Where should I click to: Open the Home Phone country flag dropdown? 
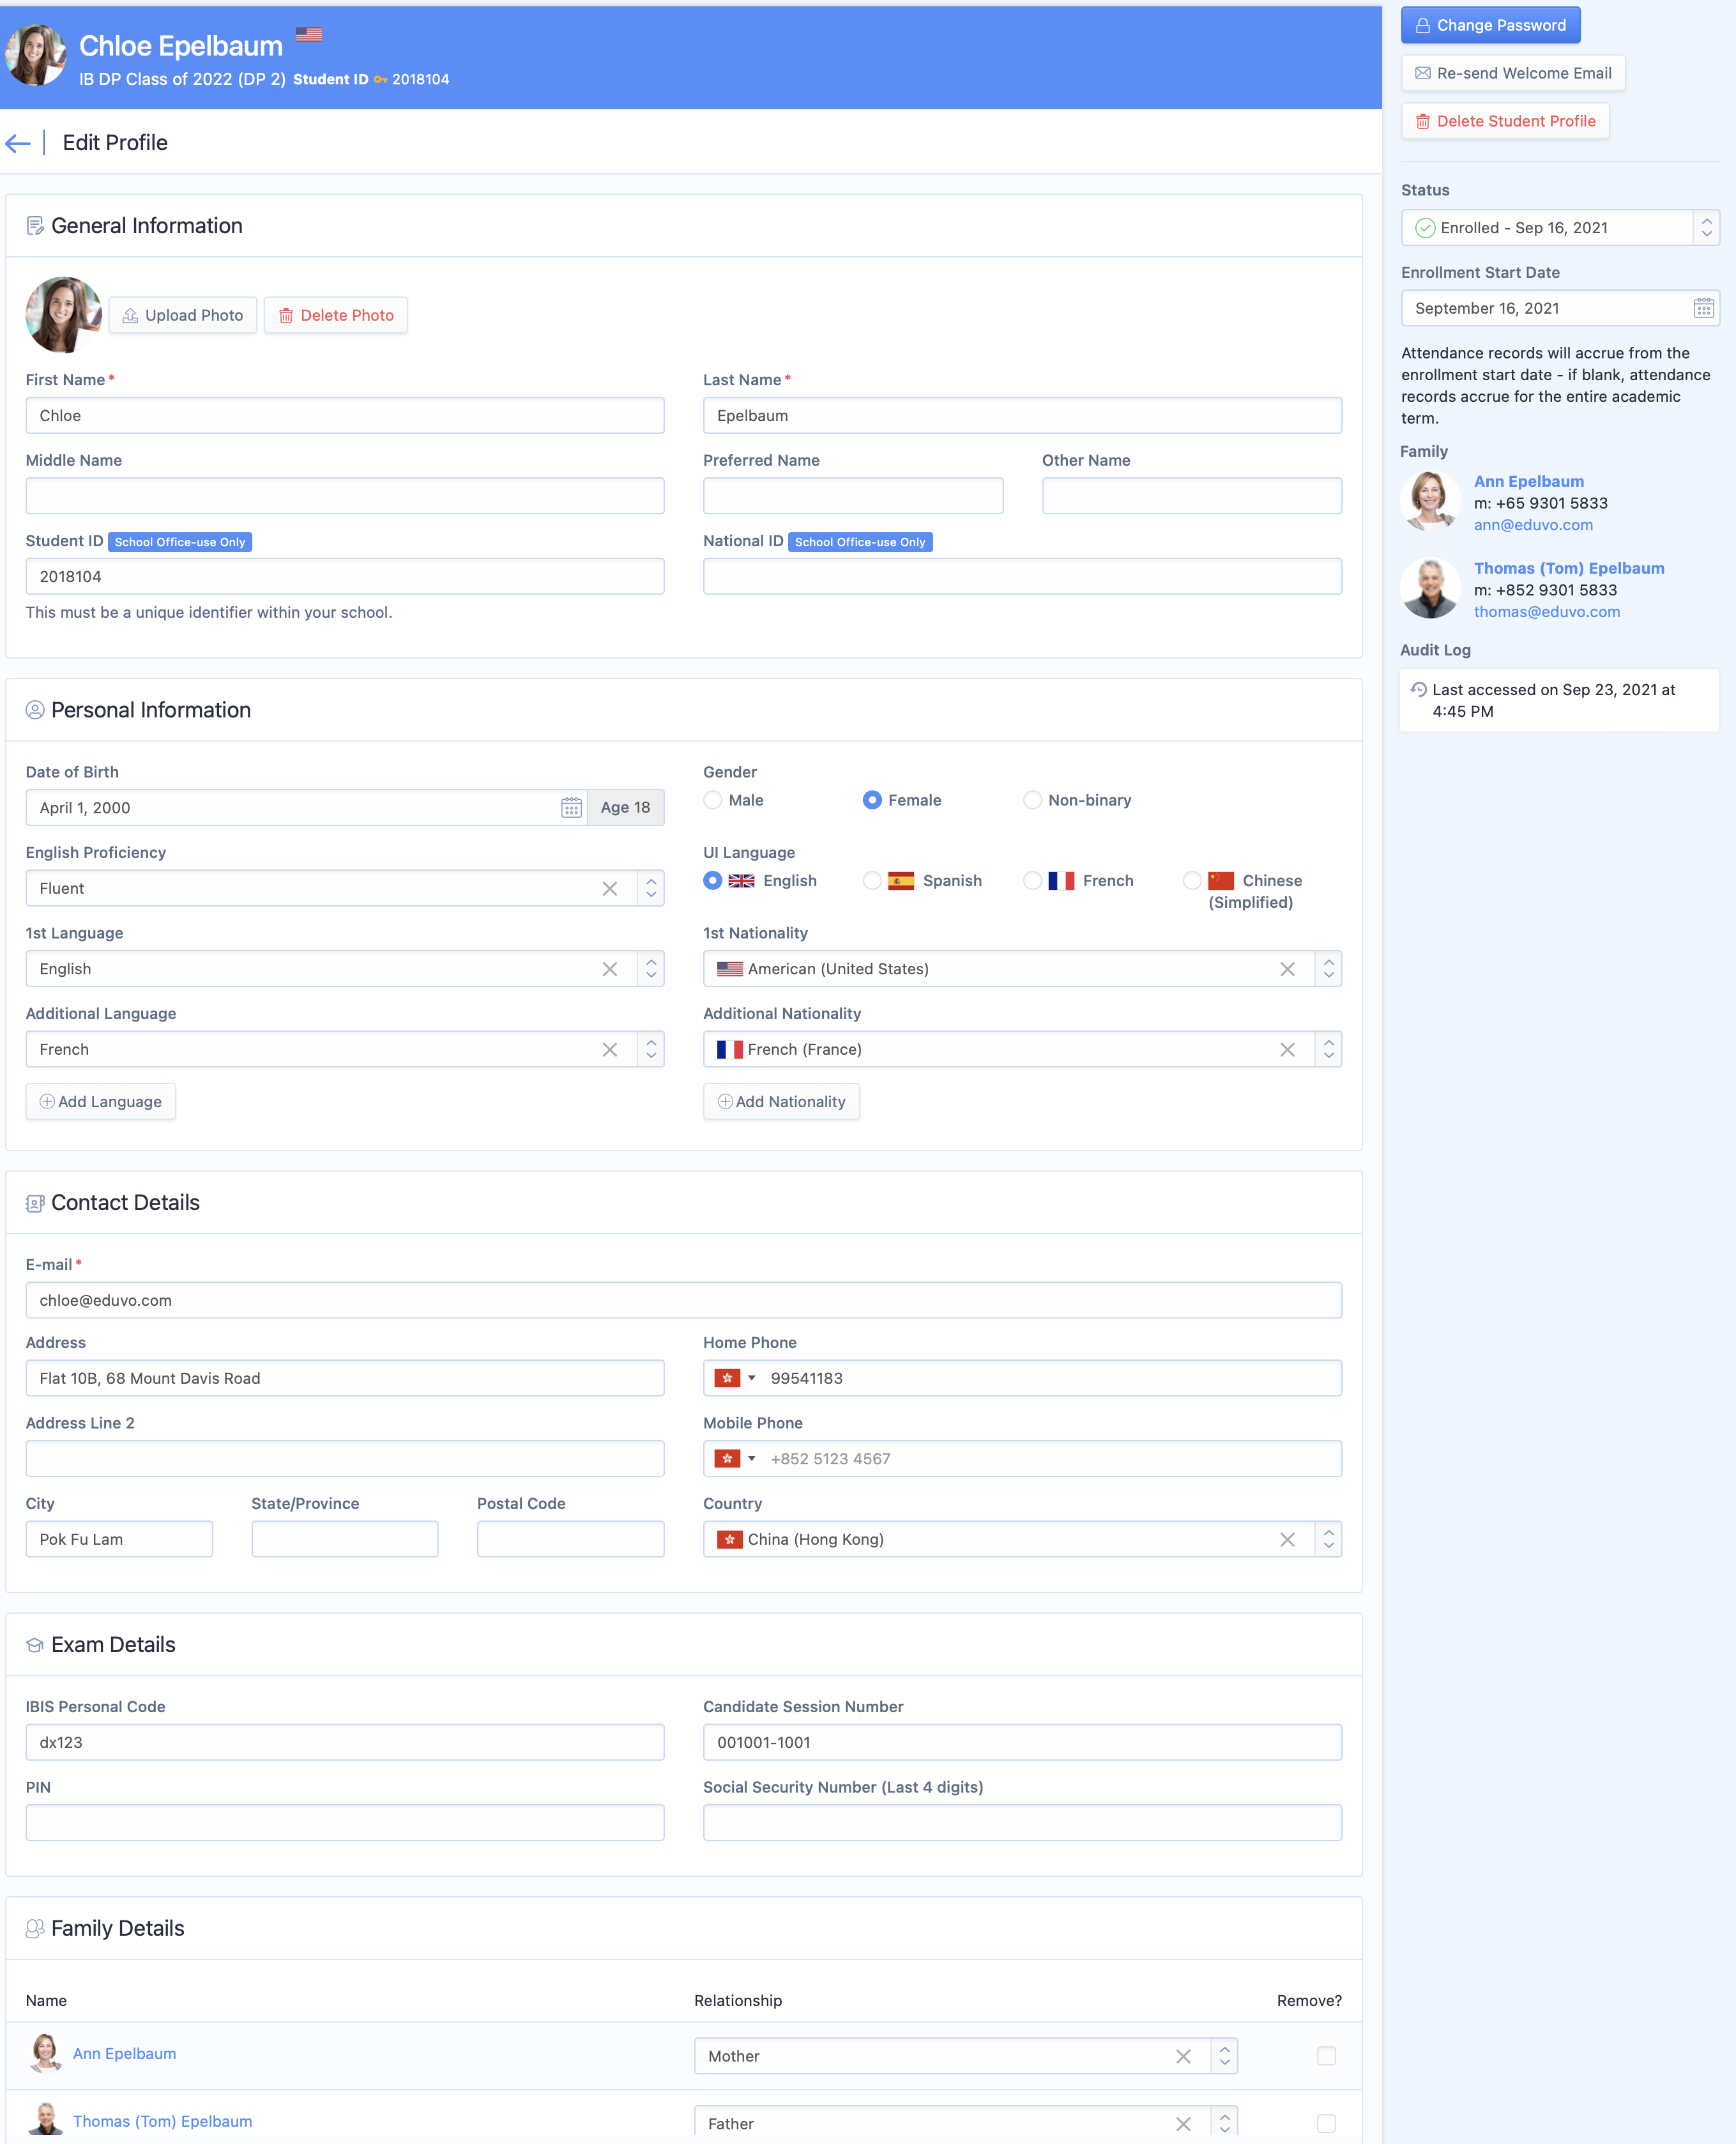(x=737, y=1378)
